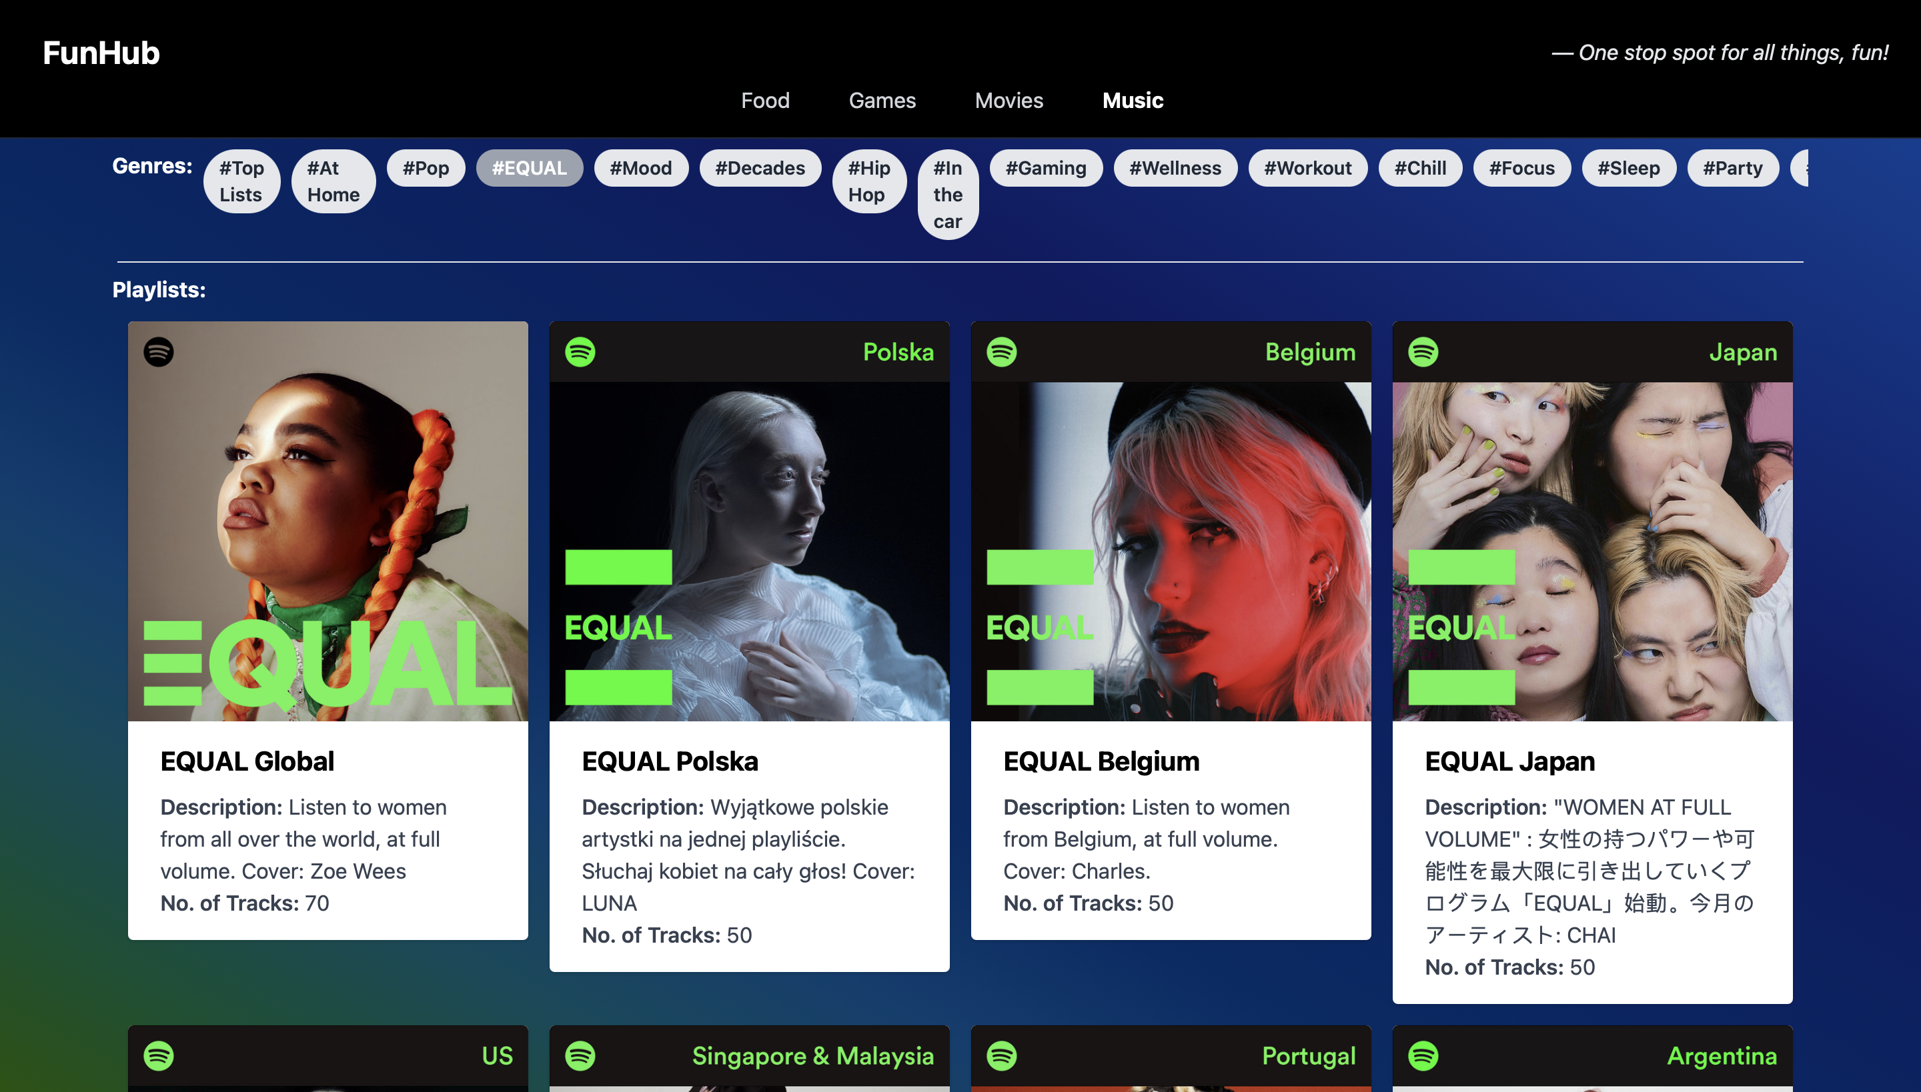The width and height of the screenshot is (1921, 1092).
Task: Click Spotify logo on Belgium cover
Action: point(1002,352)
